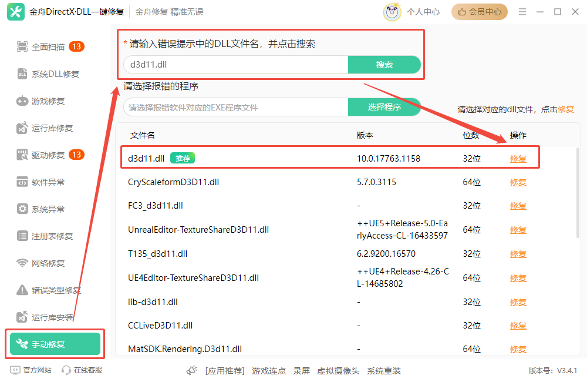The image size is (587, 382).
Task: Click 修复 for MatSDK.Rendering.D3d11.dll
Action: 518,349
